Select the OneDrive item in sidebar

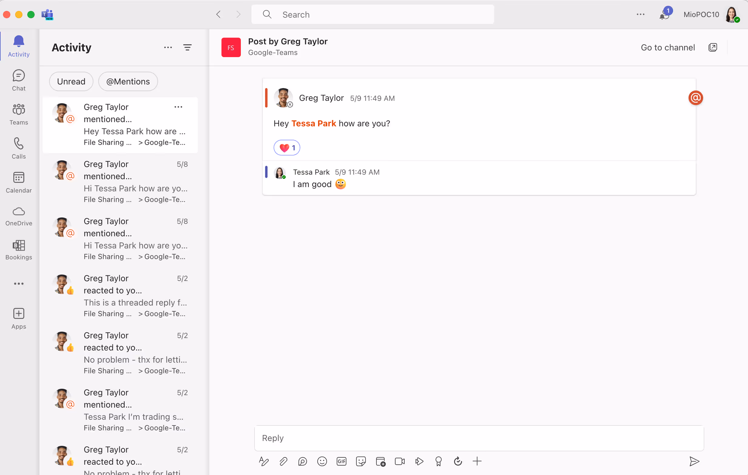[19, 216]
